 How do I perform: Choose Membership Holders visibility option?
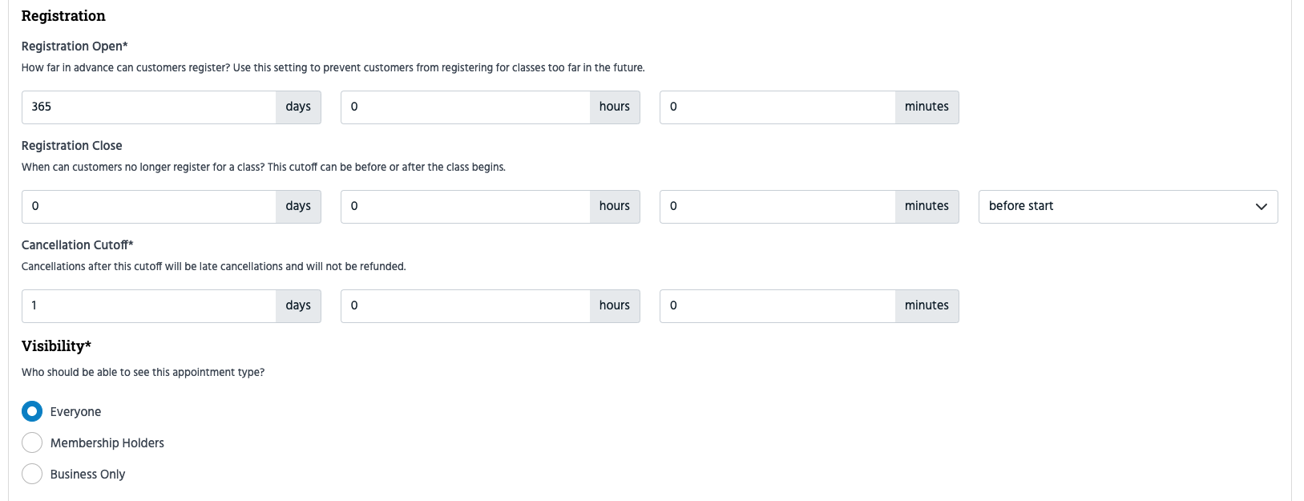tap(32, 442)
